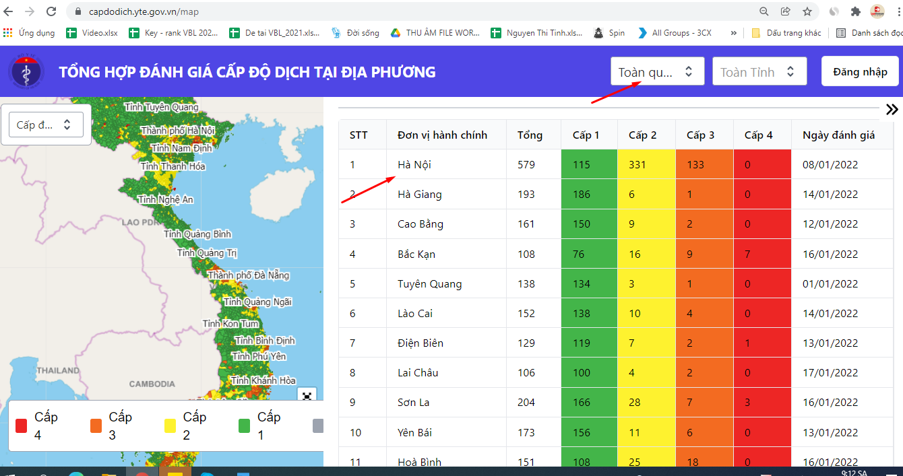Click the red Cấp 4 legend swatch
Viewport: 903px width, 476px height.
(x=21, y=426)
